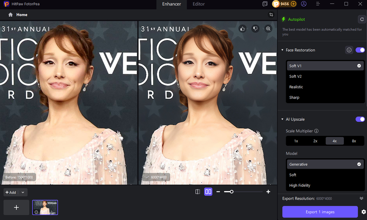Select Realistic face restoration model
The image size is (367, 220).
(325, 87)
